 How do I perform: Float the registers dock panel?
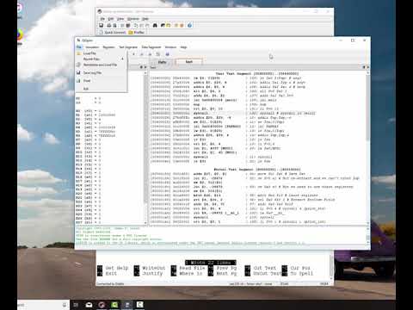pos(141,67)
